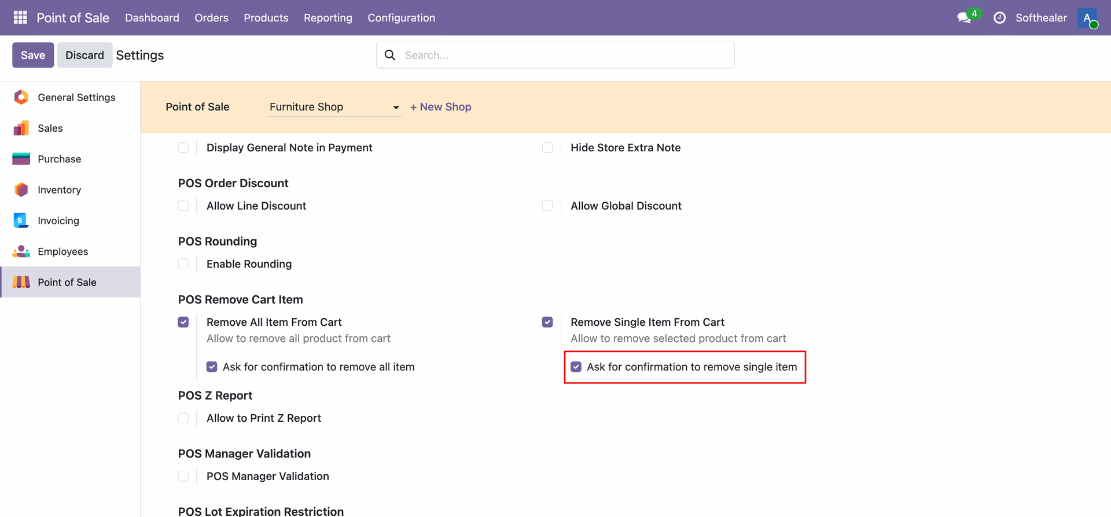
Task: Select the Purchase module icon
Action: pos(21,159)
